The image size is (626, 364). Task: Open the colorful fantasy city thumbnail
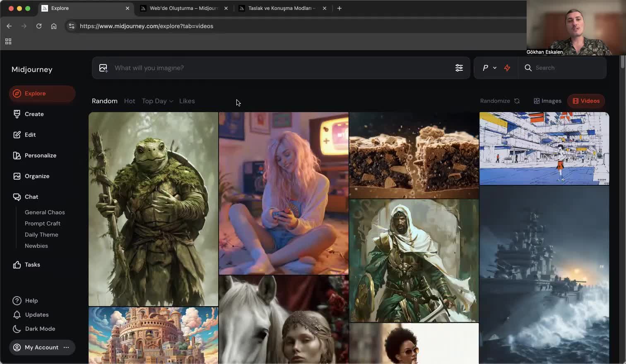(153, 335)
